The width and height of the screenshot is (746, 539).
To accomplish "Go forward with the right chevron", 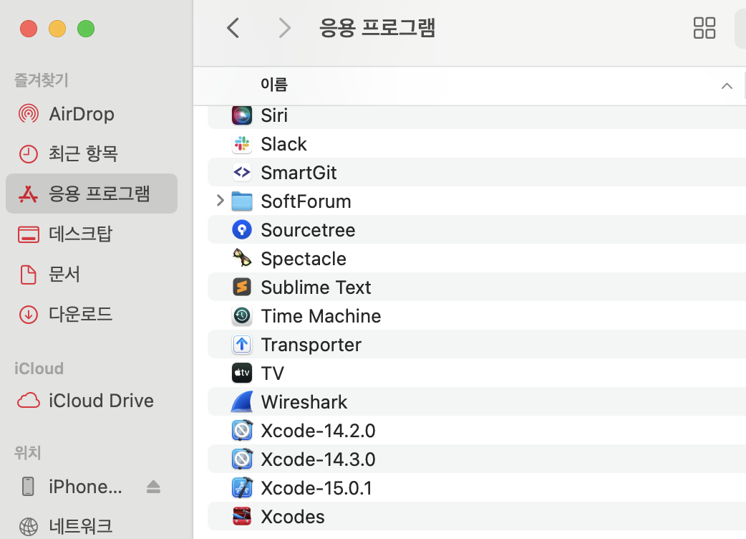I will [x=284, y=28].
